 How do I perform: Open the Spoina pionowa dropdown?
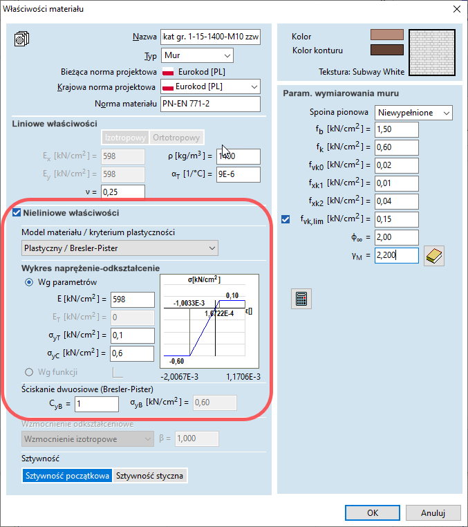413,112
